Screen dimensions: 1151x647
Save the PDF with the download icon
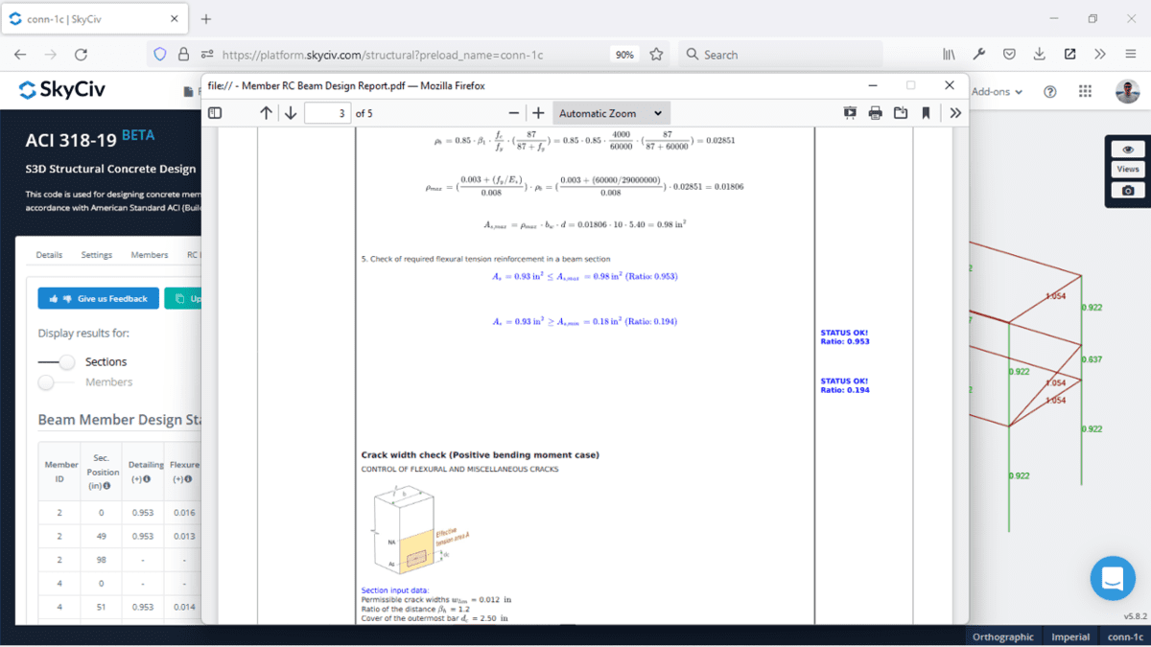pos(900,112)
